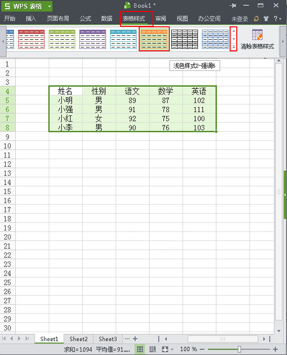Add a new sheet with plus icon
The width and height of the screenshot is (287, 355).
[135, 339]
